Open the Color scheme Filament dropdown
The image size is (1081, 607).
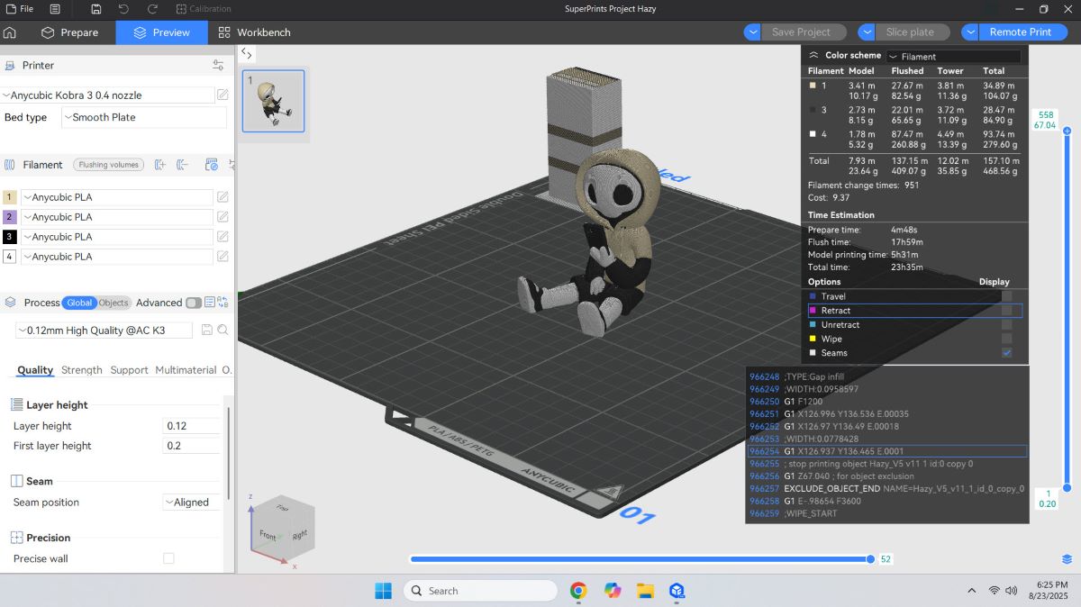tap(953, 56)
